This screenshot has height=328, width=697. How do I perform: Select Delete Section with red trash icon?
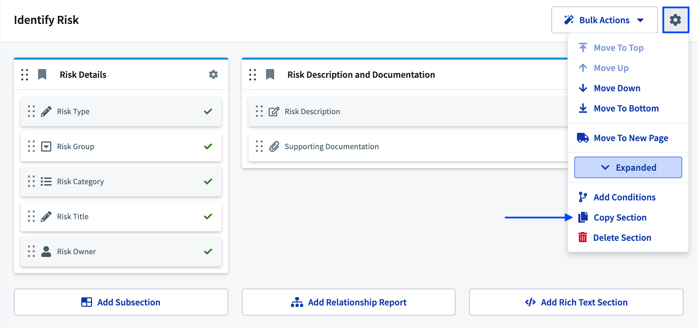click(x=622, y=238)
